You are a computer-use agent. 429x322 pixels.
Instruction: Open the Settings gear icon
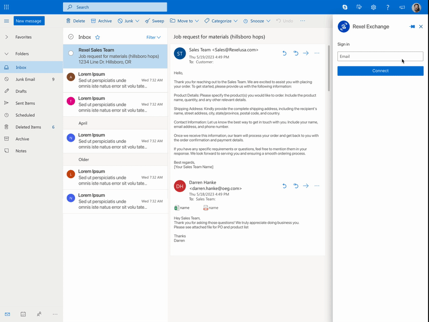click(373, 8)
